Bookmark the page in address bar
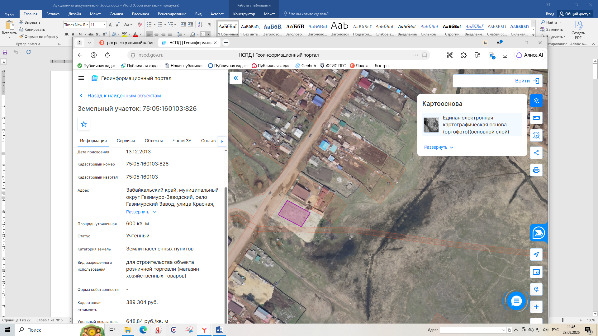598x336 pixels. (x=424, y=55)
